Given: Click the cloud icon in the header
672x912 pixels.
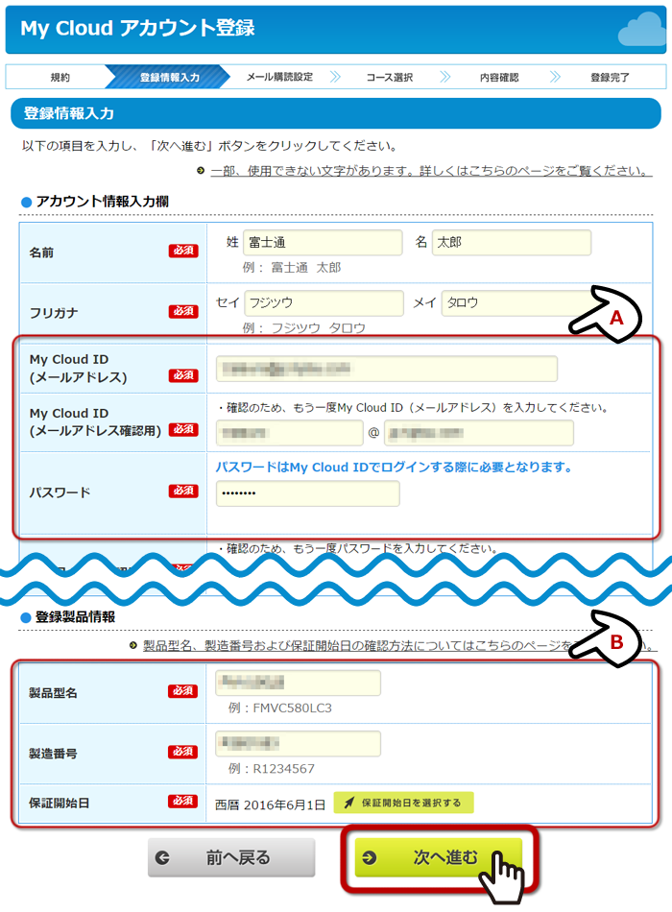Looking at the screenshot, I should (x=641, y=31).
